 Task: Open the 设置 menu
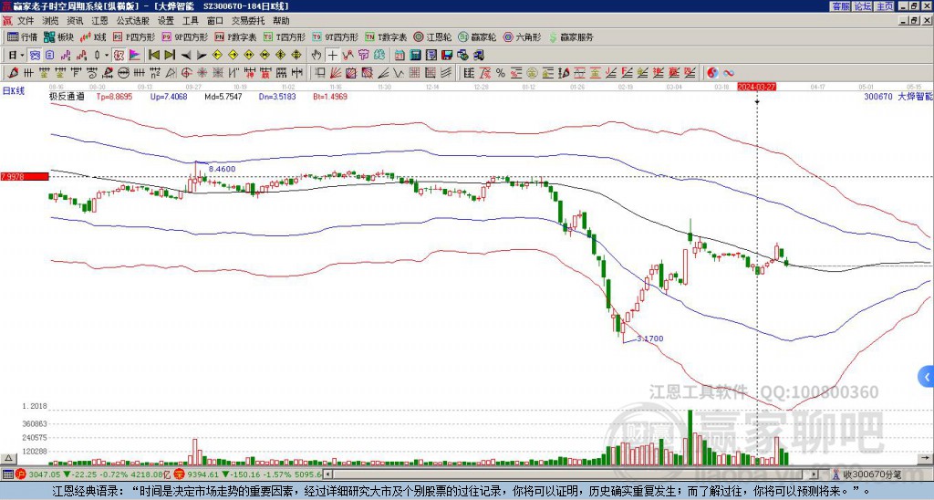166,21
